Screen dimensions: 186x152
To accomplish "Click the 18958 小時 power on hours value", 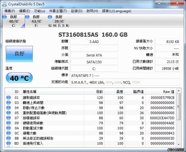I will (x=167, y=69).
